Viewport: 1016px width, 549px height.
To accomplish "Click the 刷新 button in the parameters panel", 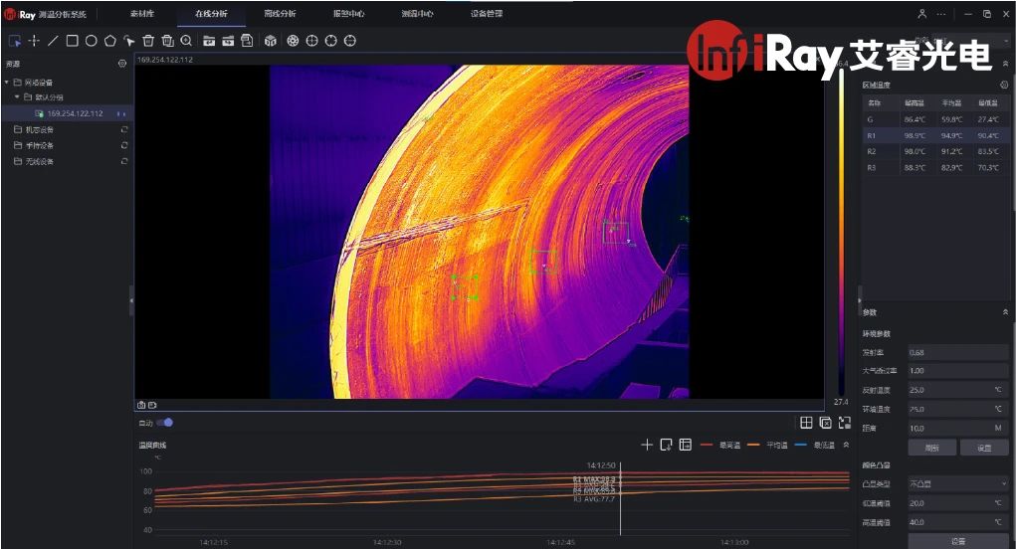I will tap(931, 448).
